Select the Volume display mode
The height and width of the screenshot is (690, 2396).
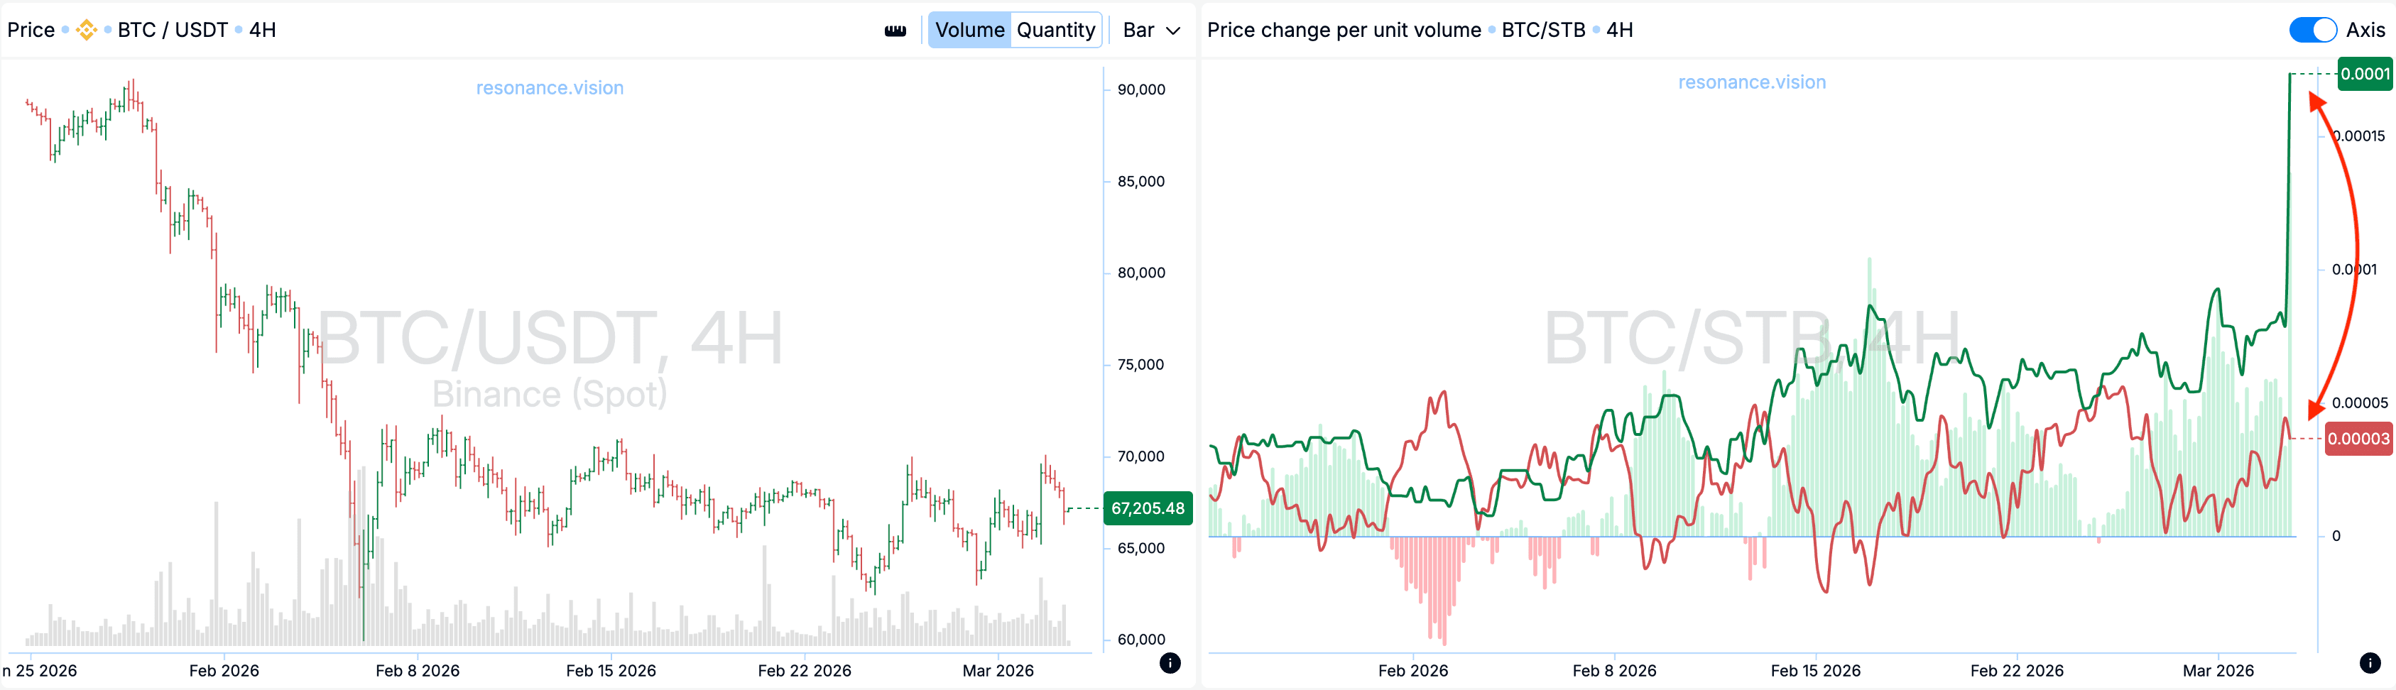pos(969,30)
